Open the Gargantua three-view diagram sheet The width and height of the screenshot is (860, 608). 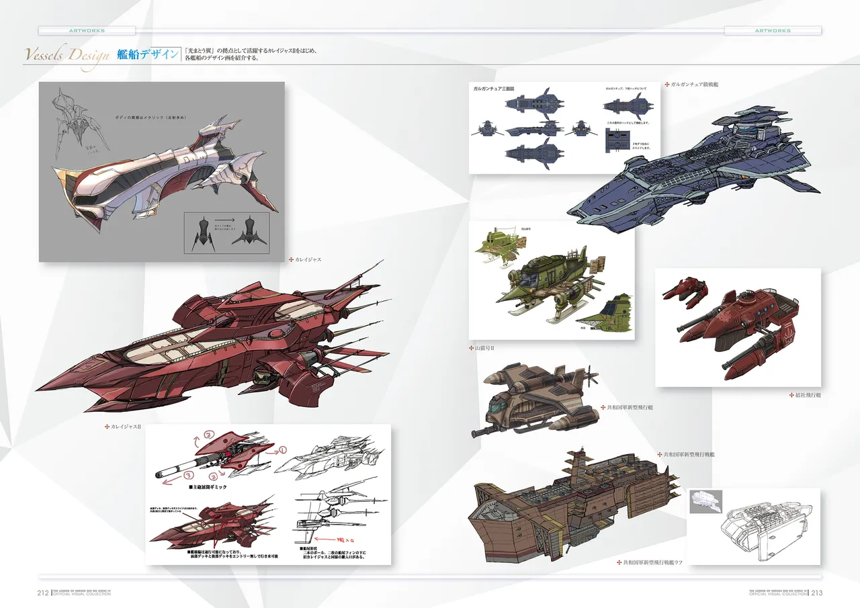point(564,128)
